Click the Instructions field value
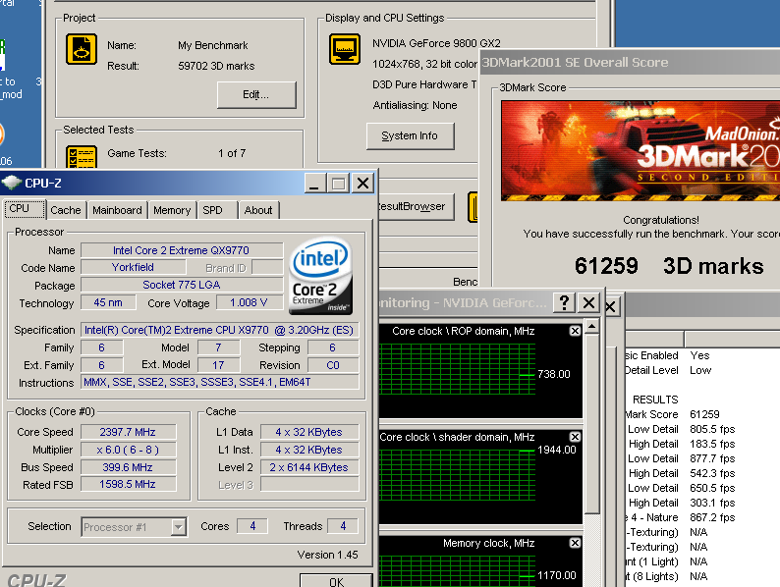Image resolution: width=780 pixels, height=587 pixels. [219, 382]
